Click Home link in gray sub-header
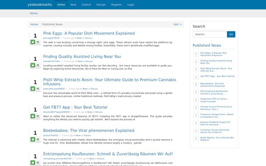 point(34,13)
